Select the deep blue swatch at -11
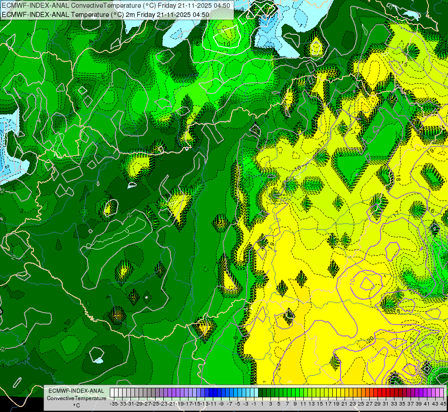 pyautogui.click(x=211, y=393)
